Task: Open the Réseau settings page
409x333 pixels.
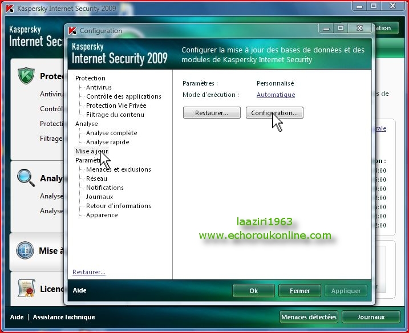Action: coord(96,178)
